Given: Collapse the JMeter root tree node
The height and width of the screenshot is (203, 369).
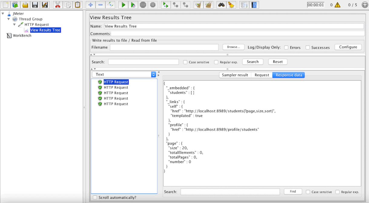Looking at the screenshot, I should coord(3,14).
